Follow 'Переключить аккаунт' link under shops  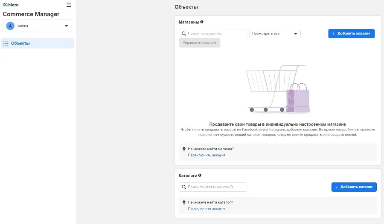tap(207, 155)
